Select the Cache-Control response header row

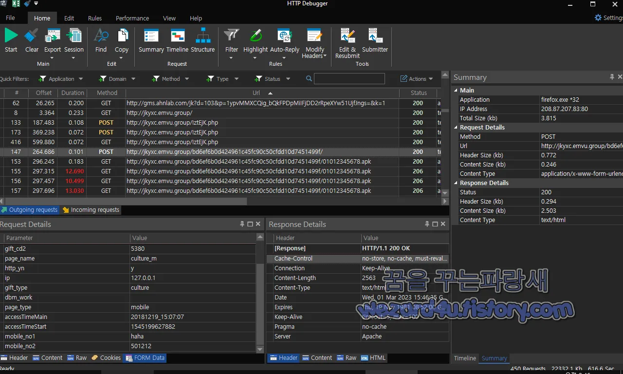(358, 258)
